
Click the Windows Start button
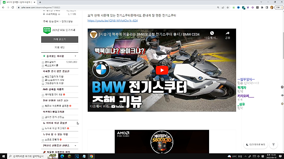4,156
